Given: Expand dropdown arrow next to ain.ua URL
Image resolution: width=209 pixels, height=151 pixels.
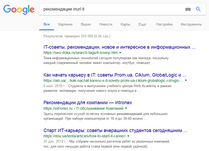Looking at the screenshot, I should pos(186,80).
